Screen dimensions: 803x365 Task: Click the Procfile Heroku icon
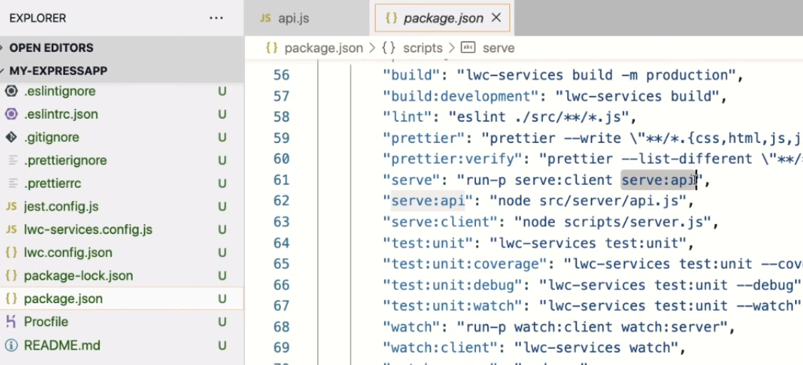pyautogui.click(x=11, y=322)
